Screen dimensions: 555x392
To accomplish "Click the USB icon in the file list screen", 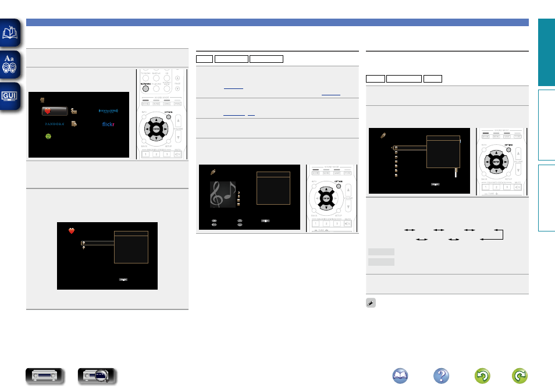I will (x=383, y=135).
